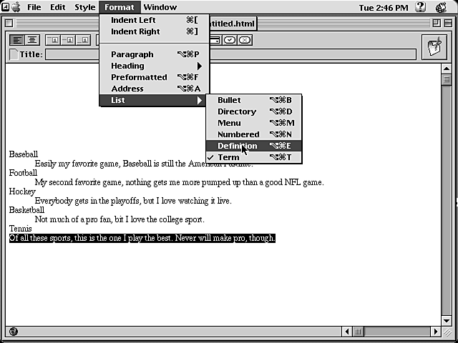Choose Definition from the List submenu

[x=237, y=146]
